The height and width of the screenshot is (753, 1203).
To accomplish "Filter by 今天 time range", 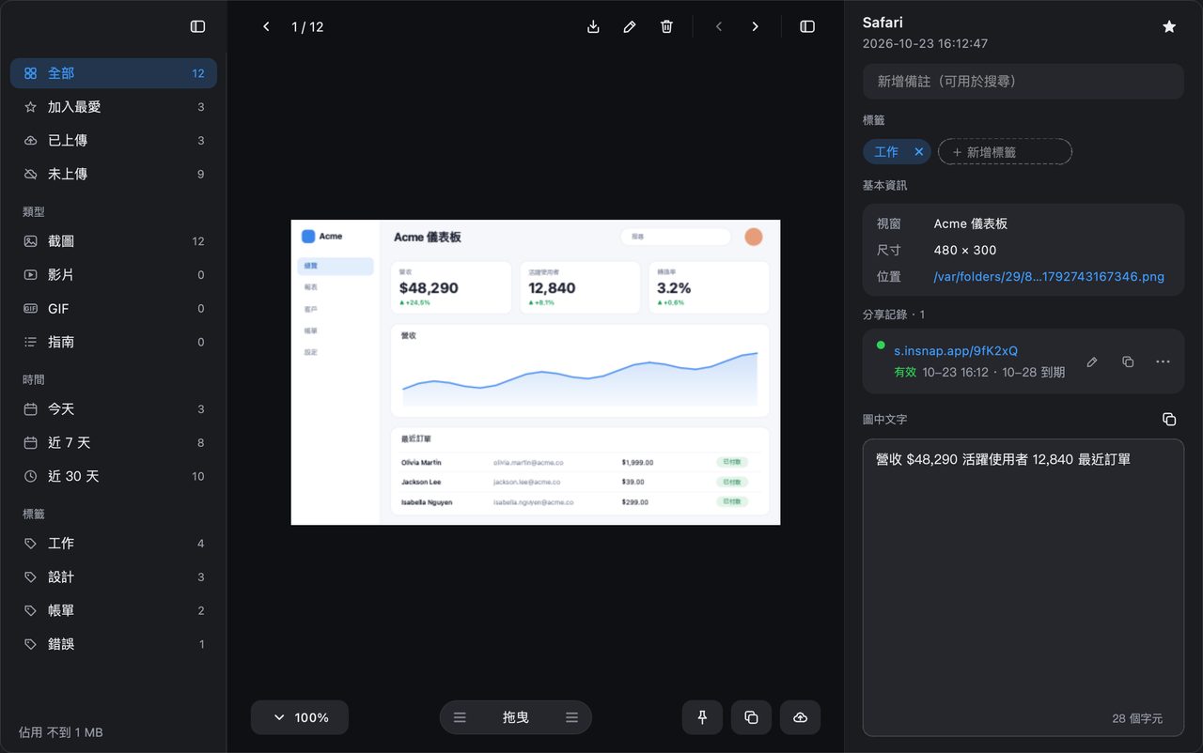I will point(114,409).
